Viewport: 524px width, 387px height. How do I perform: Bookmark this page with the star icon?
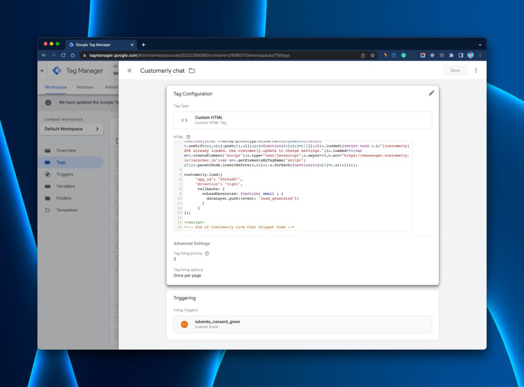point(373,55)
